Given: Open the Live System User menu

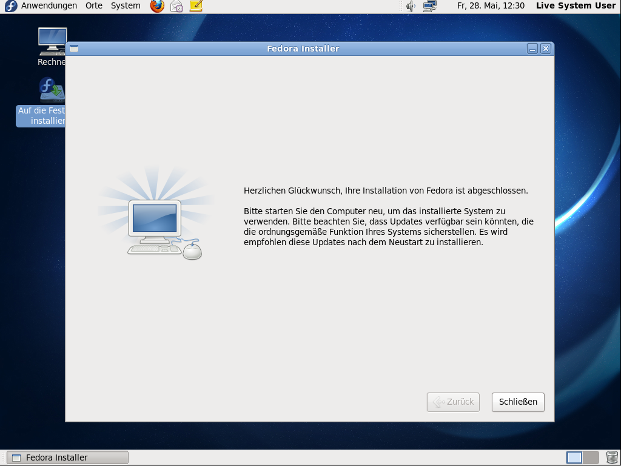Looking at the screenshot, I should [x=576, y=6].
